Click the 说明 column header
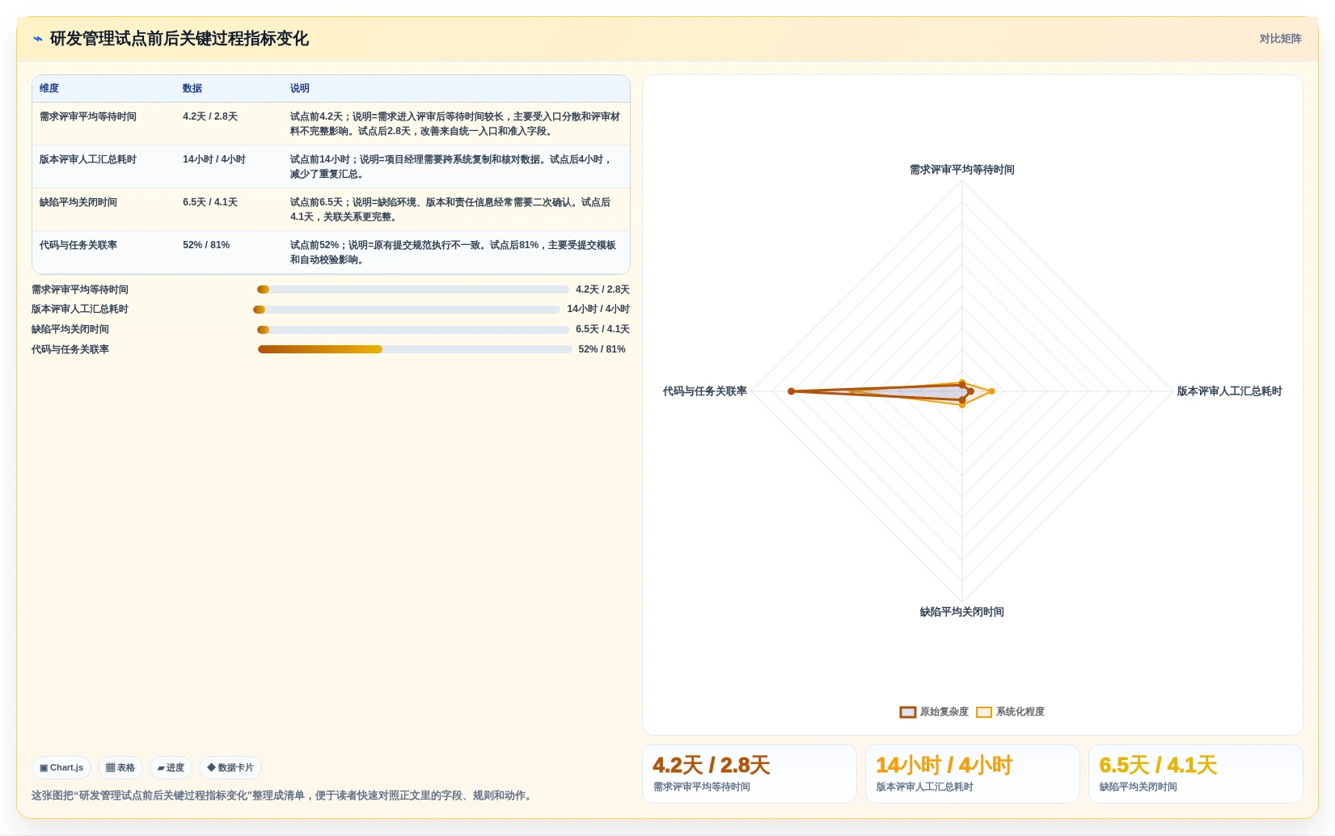Image resolution: width=1335 pixels, height=836 pixels. 300,88
